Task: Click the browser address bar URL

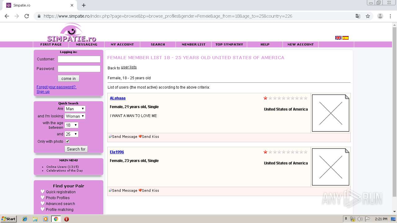Action: click(x=168, y=16)
